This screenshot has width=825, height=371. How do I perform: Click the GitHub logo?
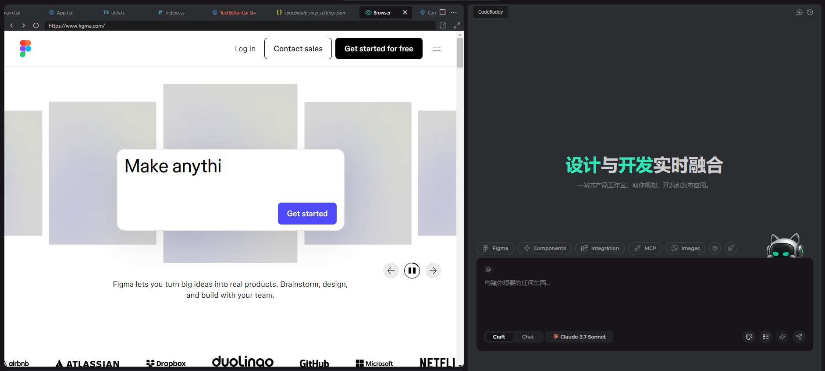[x=314, y=363]
